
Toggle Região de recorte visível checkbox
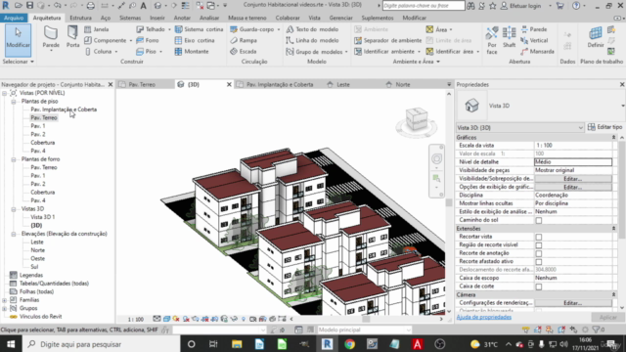pos(539,245)
